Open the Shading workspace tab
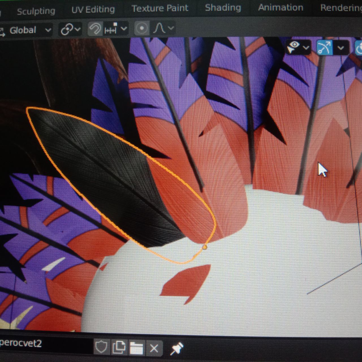362x362 pixels. pyautogui.click(x=223, y=8)
